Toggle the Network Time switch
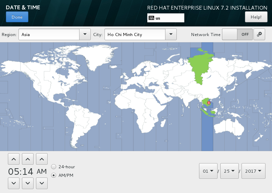The width and height of the screenshot is (272, 193). (x=237, y=34)
